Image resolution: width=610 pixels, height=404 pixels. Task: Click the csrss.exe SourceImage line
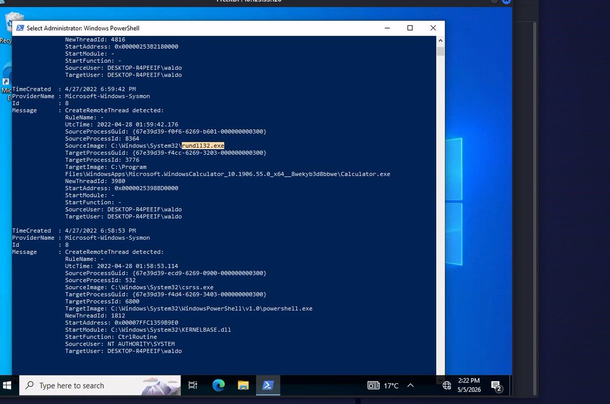click(x=139, y=287)
